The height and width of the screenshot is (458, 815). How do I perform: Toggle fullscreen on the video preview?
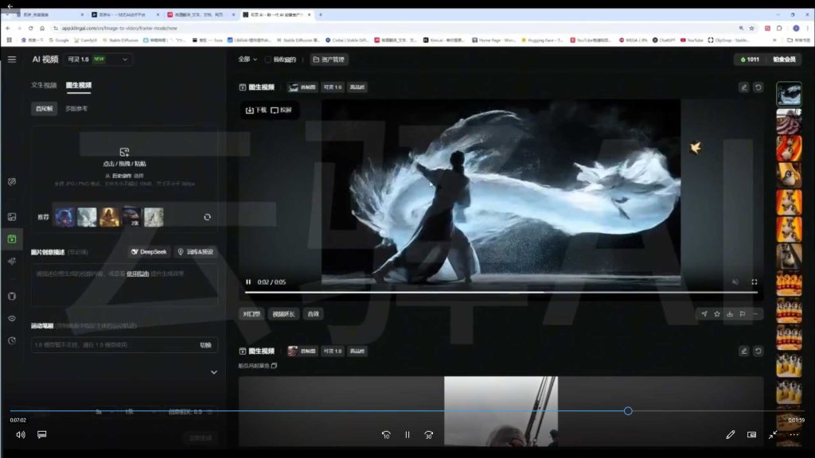tap(753, 280)
